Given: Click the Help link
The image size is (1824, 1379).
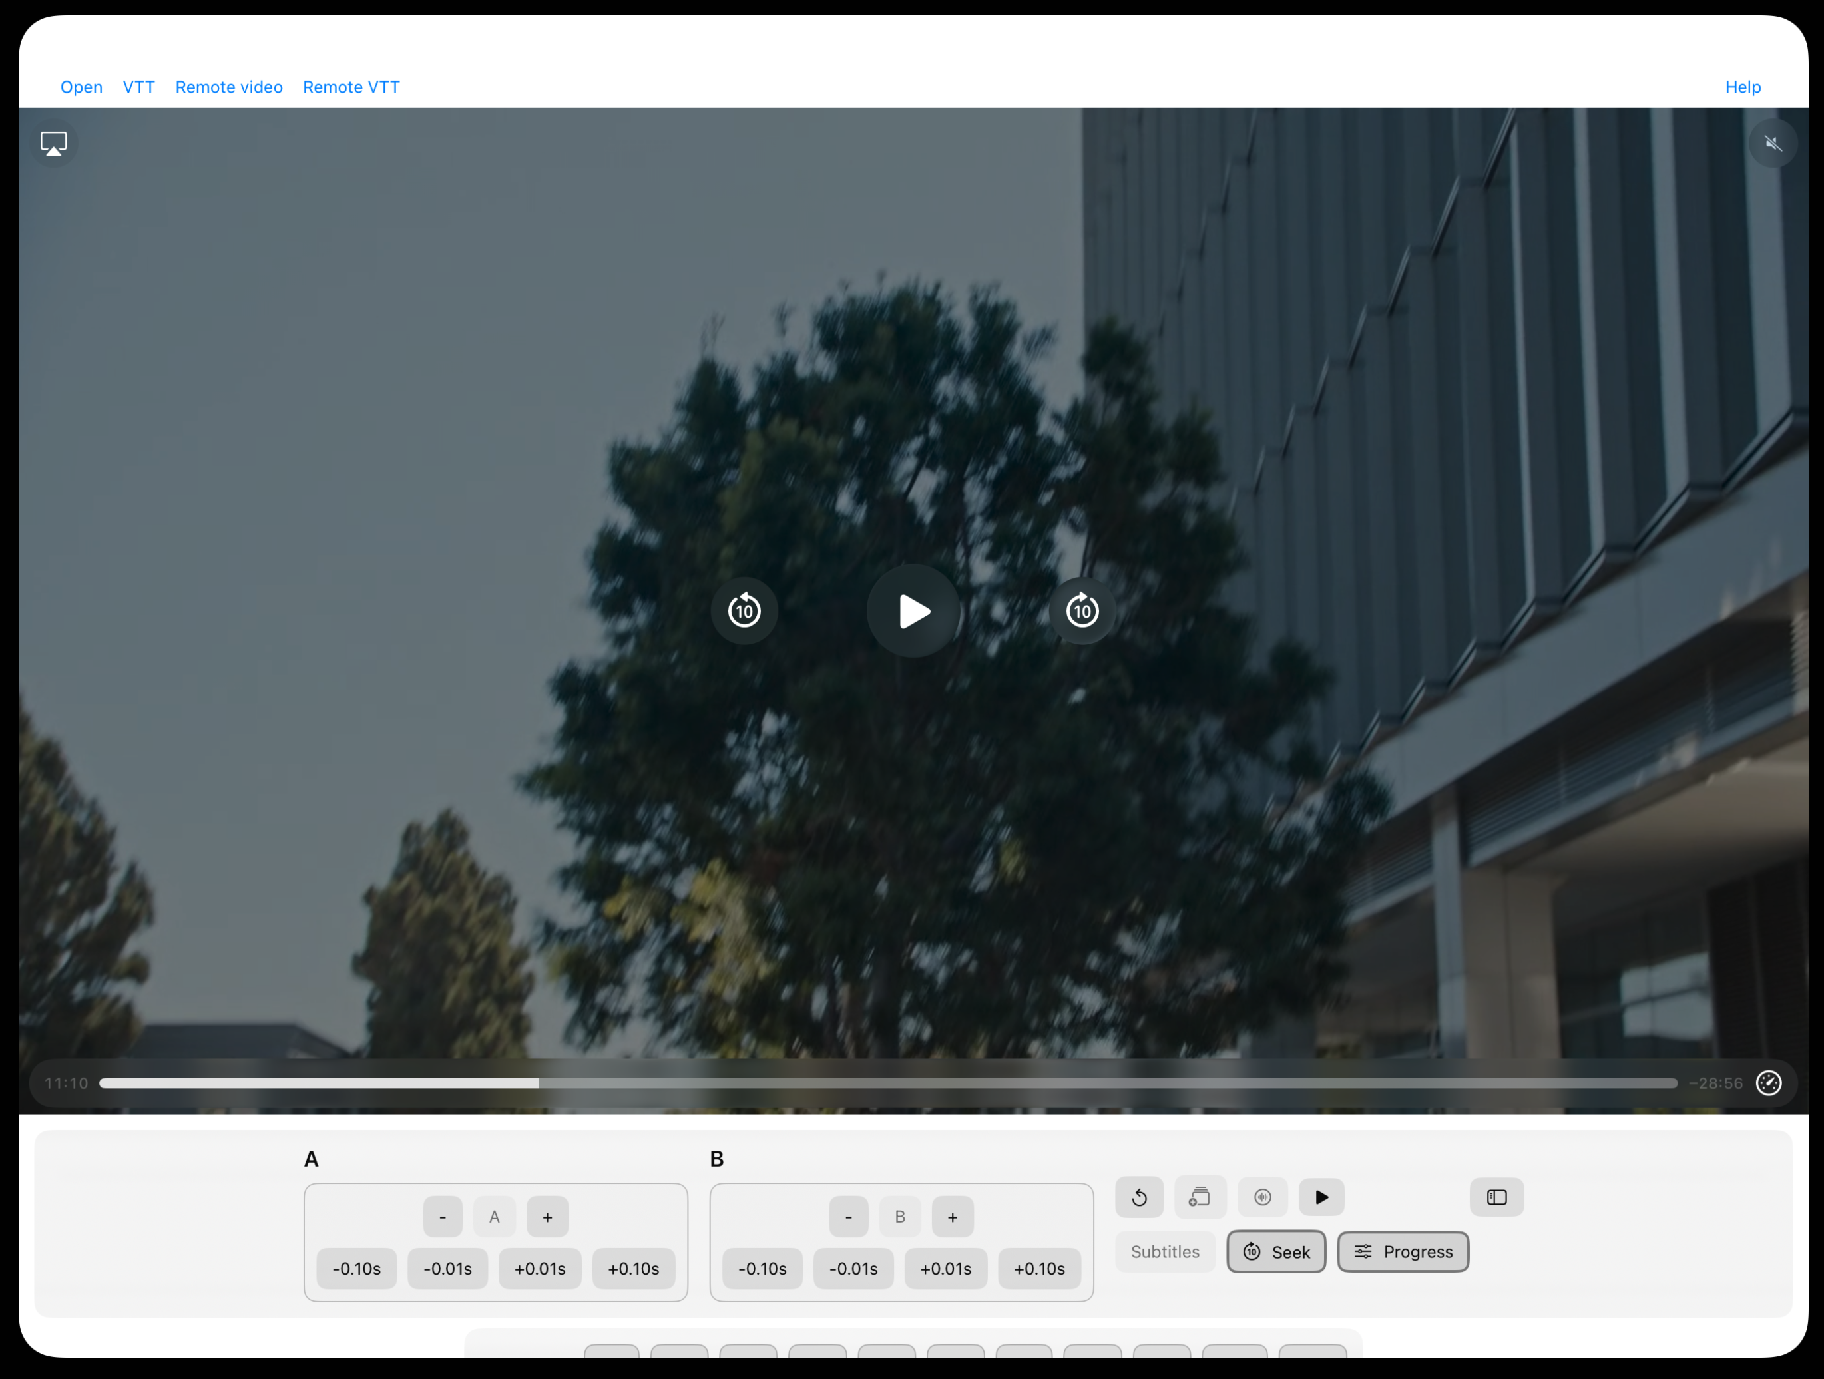Looking at the screenshot, I should click(x=1742, y=87).
